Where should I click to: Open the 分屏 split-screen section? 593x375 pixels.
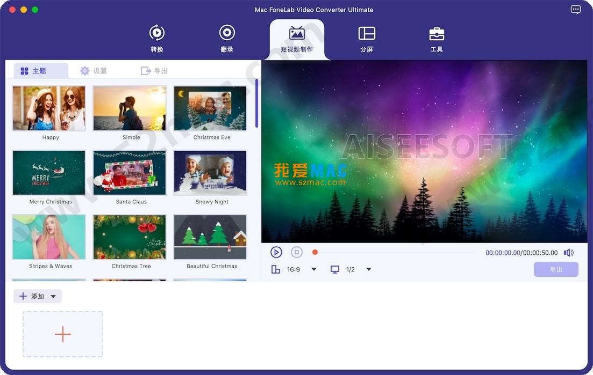(x=367, y=39)
